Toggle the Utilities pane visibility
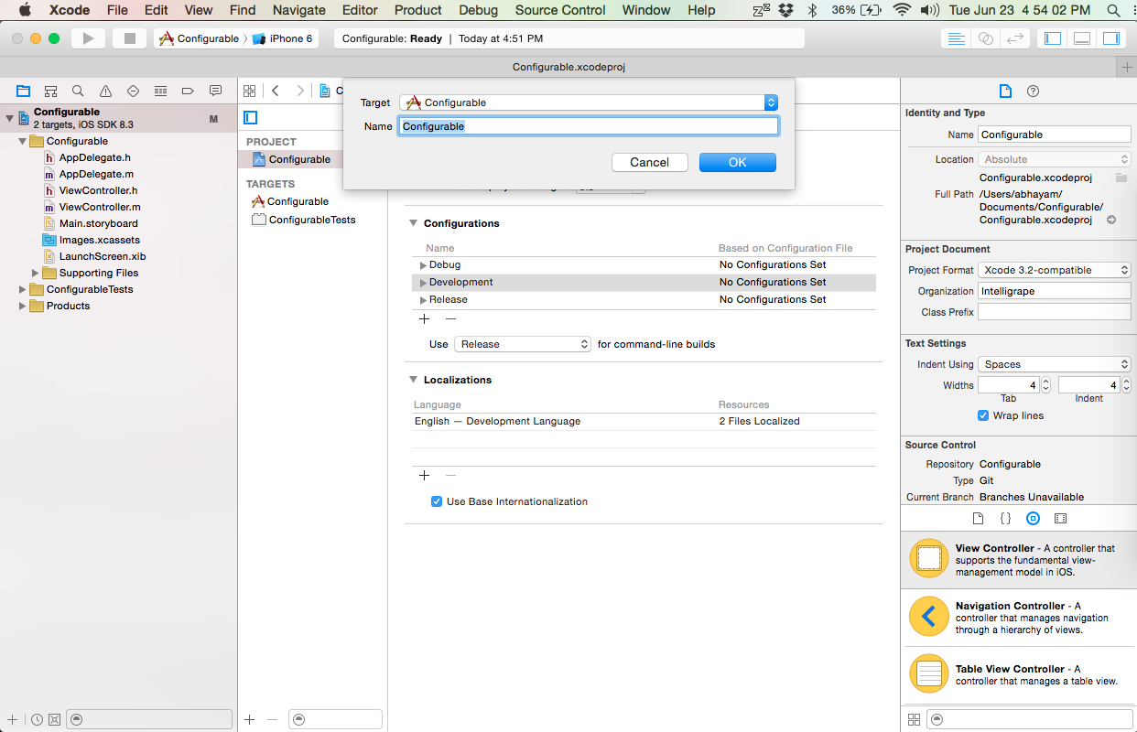 1111,38
